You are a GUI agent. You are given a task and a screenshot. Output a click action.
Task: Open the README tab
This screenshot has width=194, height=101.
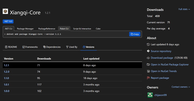(x=11, y=47)
